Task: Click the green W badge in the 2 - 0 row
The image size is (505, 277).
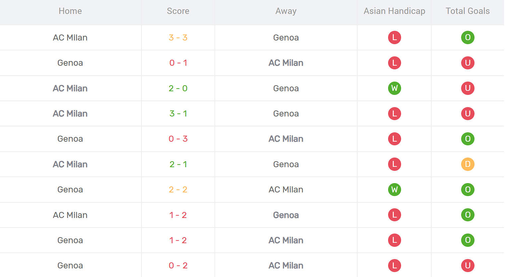Action: (x=394, y=88)
